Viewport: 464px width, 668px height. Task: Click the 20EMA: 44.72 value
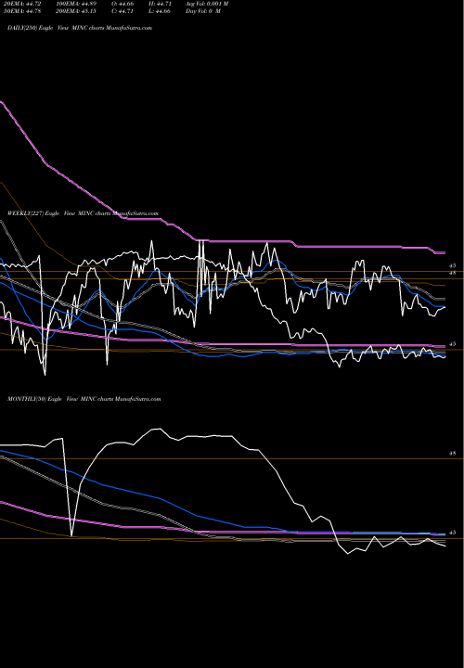[x=22, y=4]
